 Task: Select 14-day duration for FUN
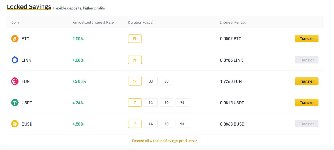tap(135, 81)
